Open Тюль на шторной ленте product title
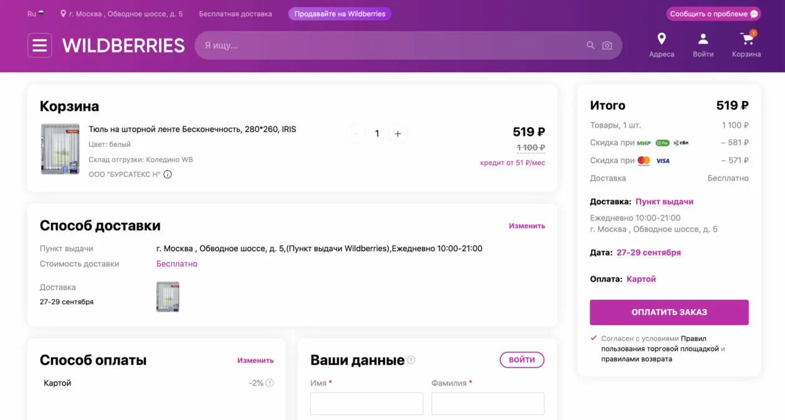 pos(193,130)
